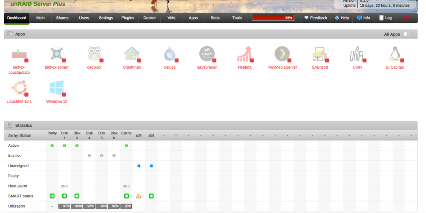
Task: Click the Disk 4 inactive grey indicator
Action: 89,156
